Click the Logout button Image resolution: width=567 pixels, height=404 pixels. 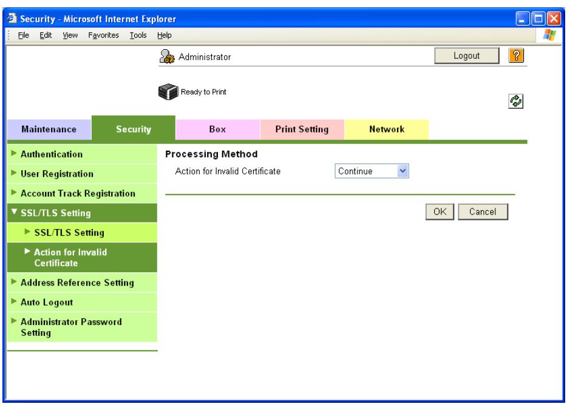[466, 56]
